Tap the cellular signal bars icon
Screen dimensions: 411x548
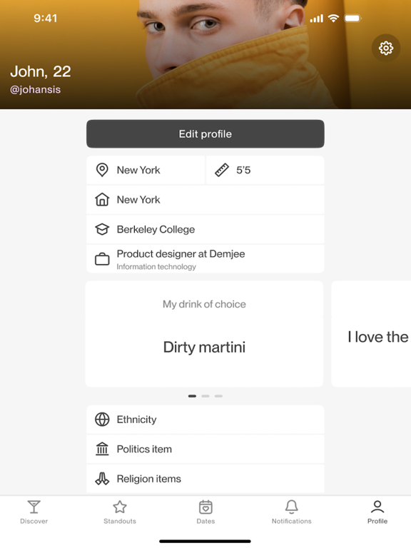317,19
